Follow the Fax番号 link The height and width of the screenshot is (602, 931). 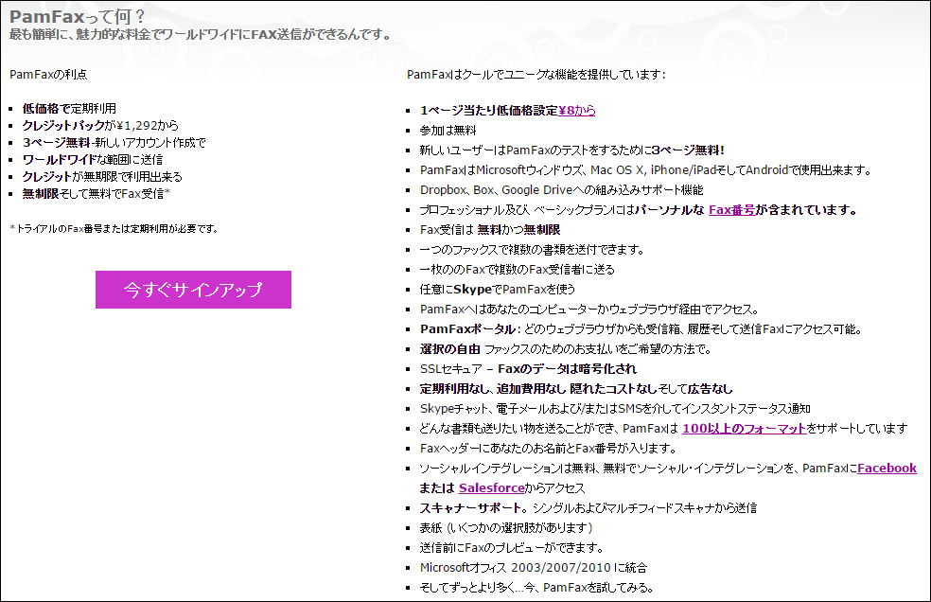pyautogui.click(x=732, y=210)
